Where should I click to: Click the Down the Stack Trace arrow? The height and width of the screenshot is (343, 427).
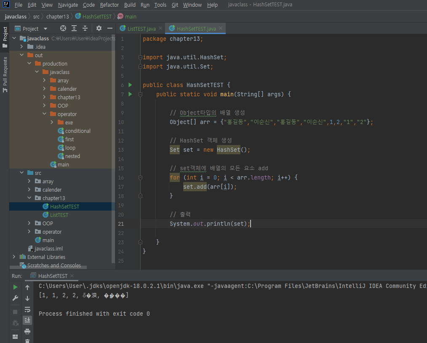[27, 298]
